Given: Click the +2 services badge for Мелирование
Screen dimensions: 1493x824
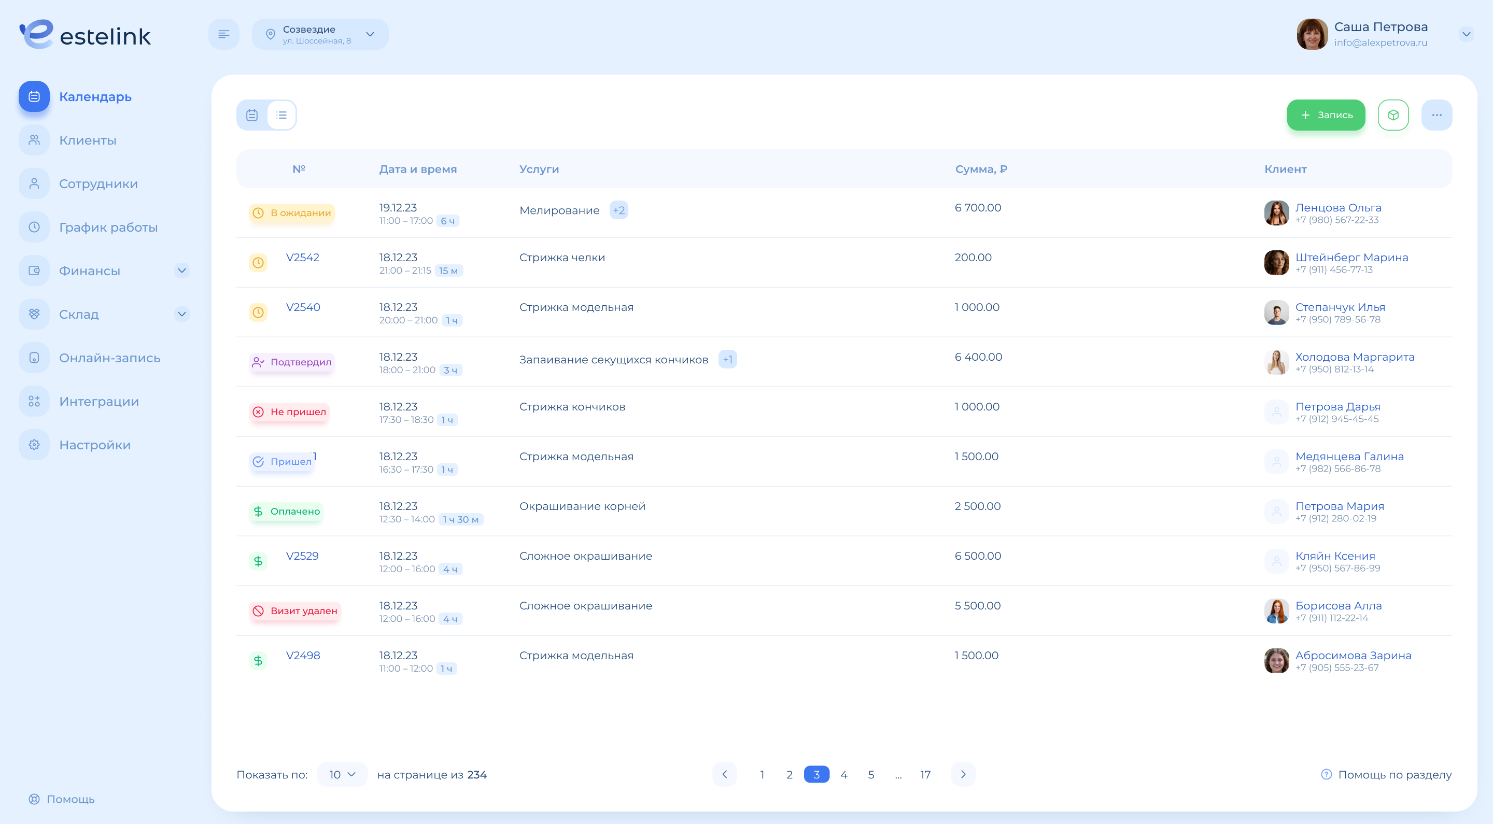Looking at the screenshot, I should pos(619,210).
